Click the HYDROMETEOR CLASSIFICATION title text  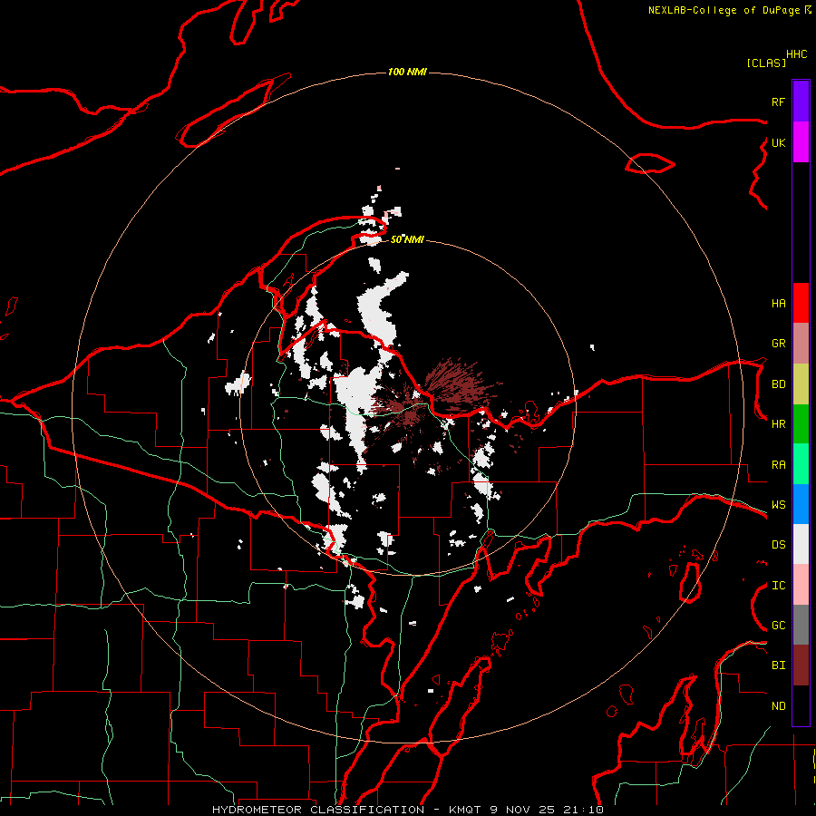tap(318, 810)
